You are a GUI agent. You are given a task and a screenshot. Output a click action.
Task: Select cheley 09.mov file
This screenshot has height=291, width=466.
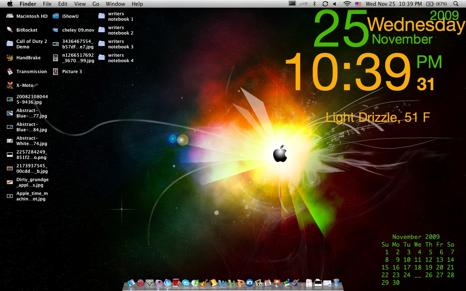coord(56,30)
